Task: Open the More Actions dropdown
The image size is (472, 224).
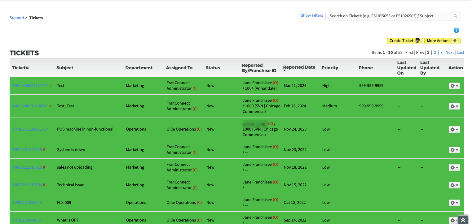Action: (442, 41)
